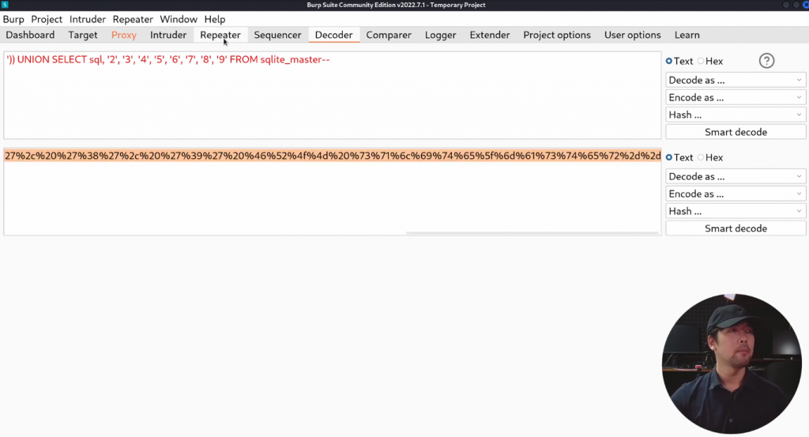Screen dimensions: 809x437
Task: Open the second panel's 'Hash ...' dropdown
Action: click(x=736, y=211)
